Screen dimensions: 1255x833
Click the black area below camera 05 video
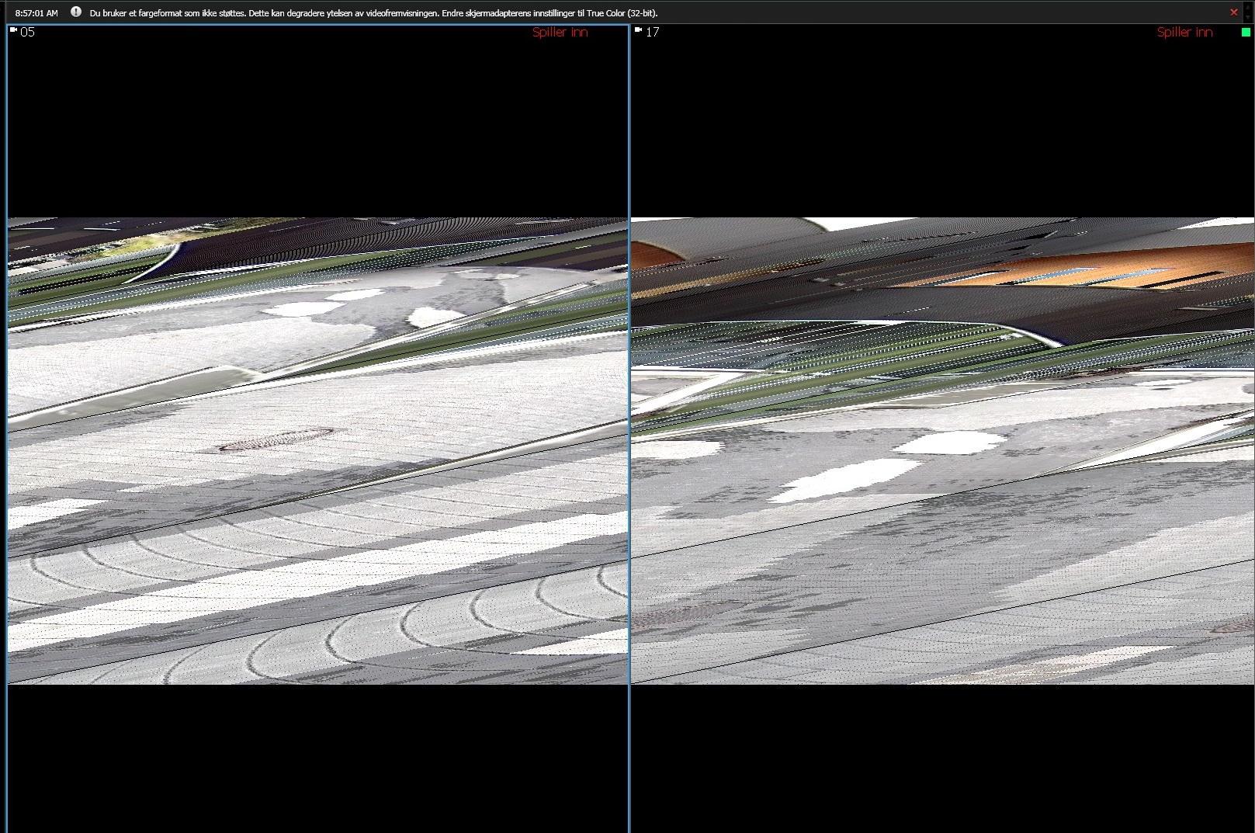click(x=317, y=757)
